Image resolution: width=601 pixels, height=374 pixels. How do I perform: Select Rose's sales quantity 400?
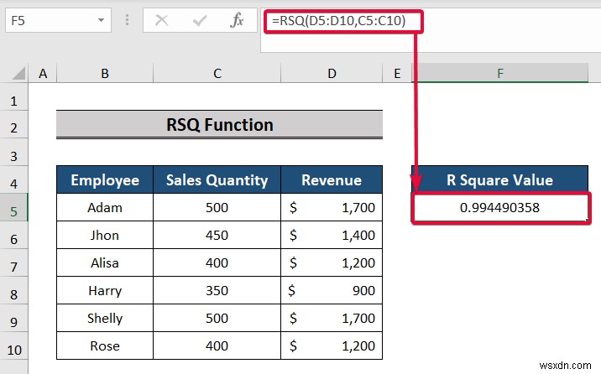tap(217, 345)
